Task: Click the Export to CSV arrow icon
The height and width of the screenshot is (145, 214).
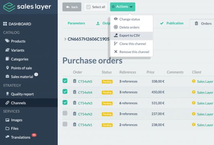Action: (x=116, y=35)
